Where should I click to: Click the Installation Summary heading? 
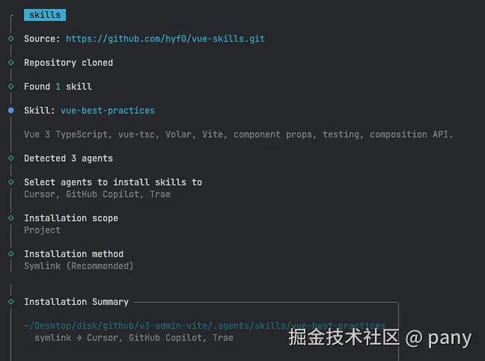tap(76, 302)
